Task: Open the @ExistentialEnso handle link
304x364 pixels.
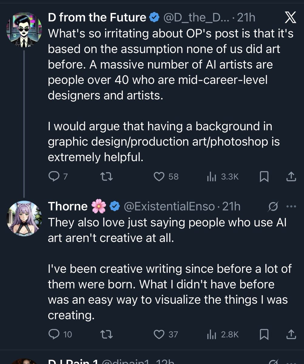Action: pyautogui.click(x=169, y=207)
